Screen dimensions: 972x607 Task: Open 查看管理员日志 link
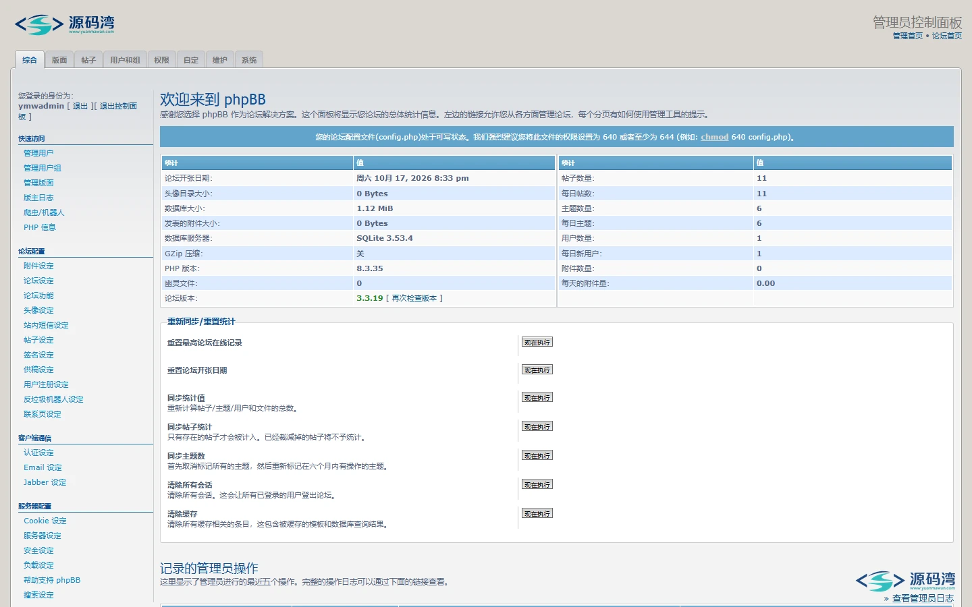point(923,598)
